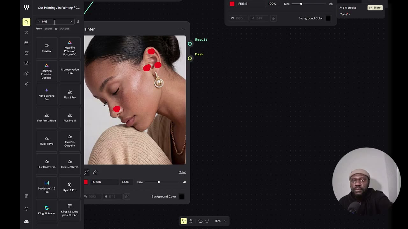This screenshot has height=229, width=408.
Task: Click the Share button
Action: [x=375, y=8]
